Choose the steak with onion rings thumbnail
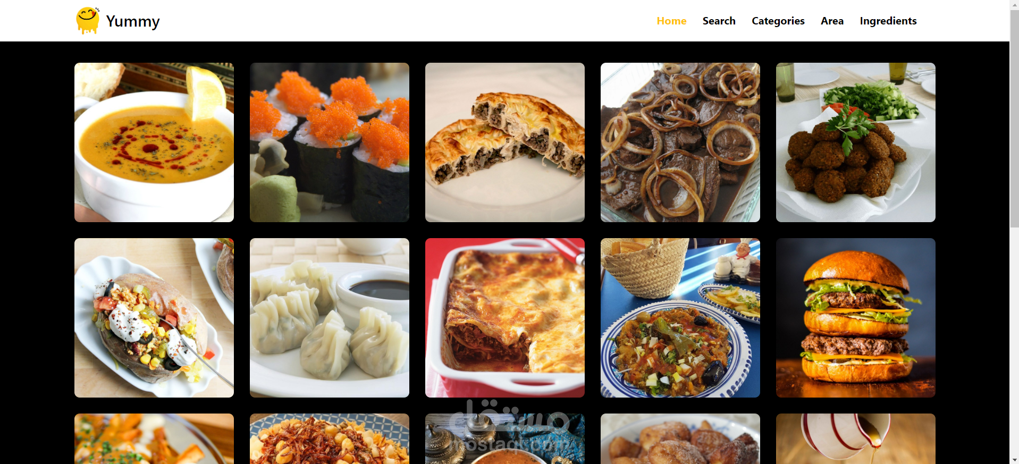Viewport: 1019px width, 464px height. pyautogui.click(x=680, y=142)
